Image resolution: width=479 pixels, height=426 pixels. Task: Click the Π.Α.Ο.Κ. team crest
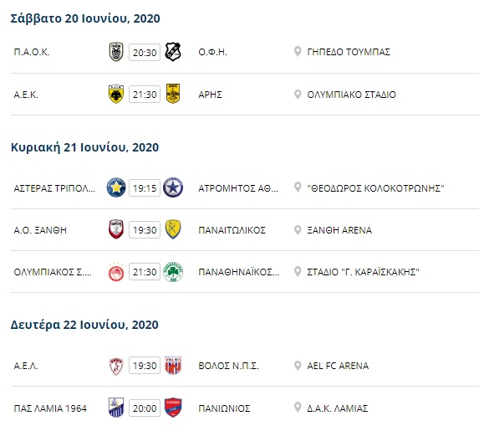coord(116,52)
